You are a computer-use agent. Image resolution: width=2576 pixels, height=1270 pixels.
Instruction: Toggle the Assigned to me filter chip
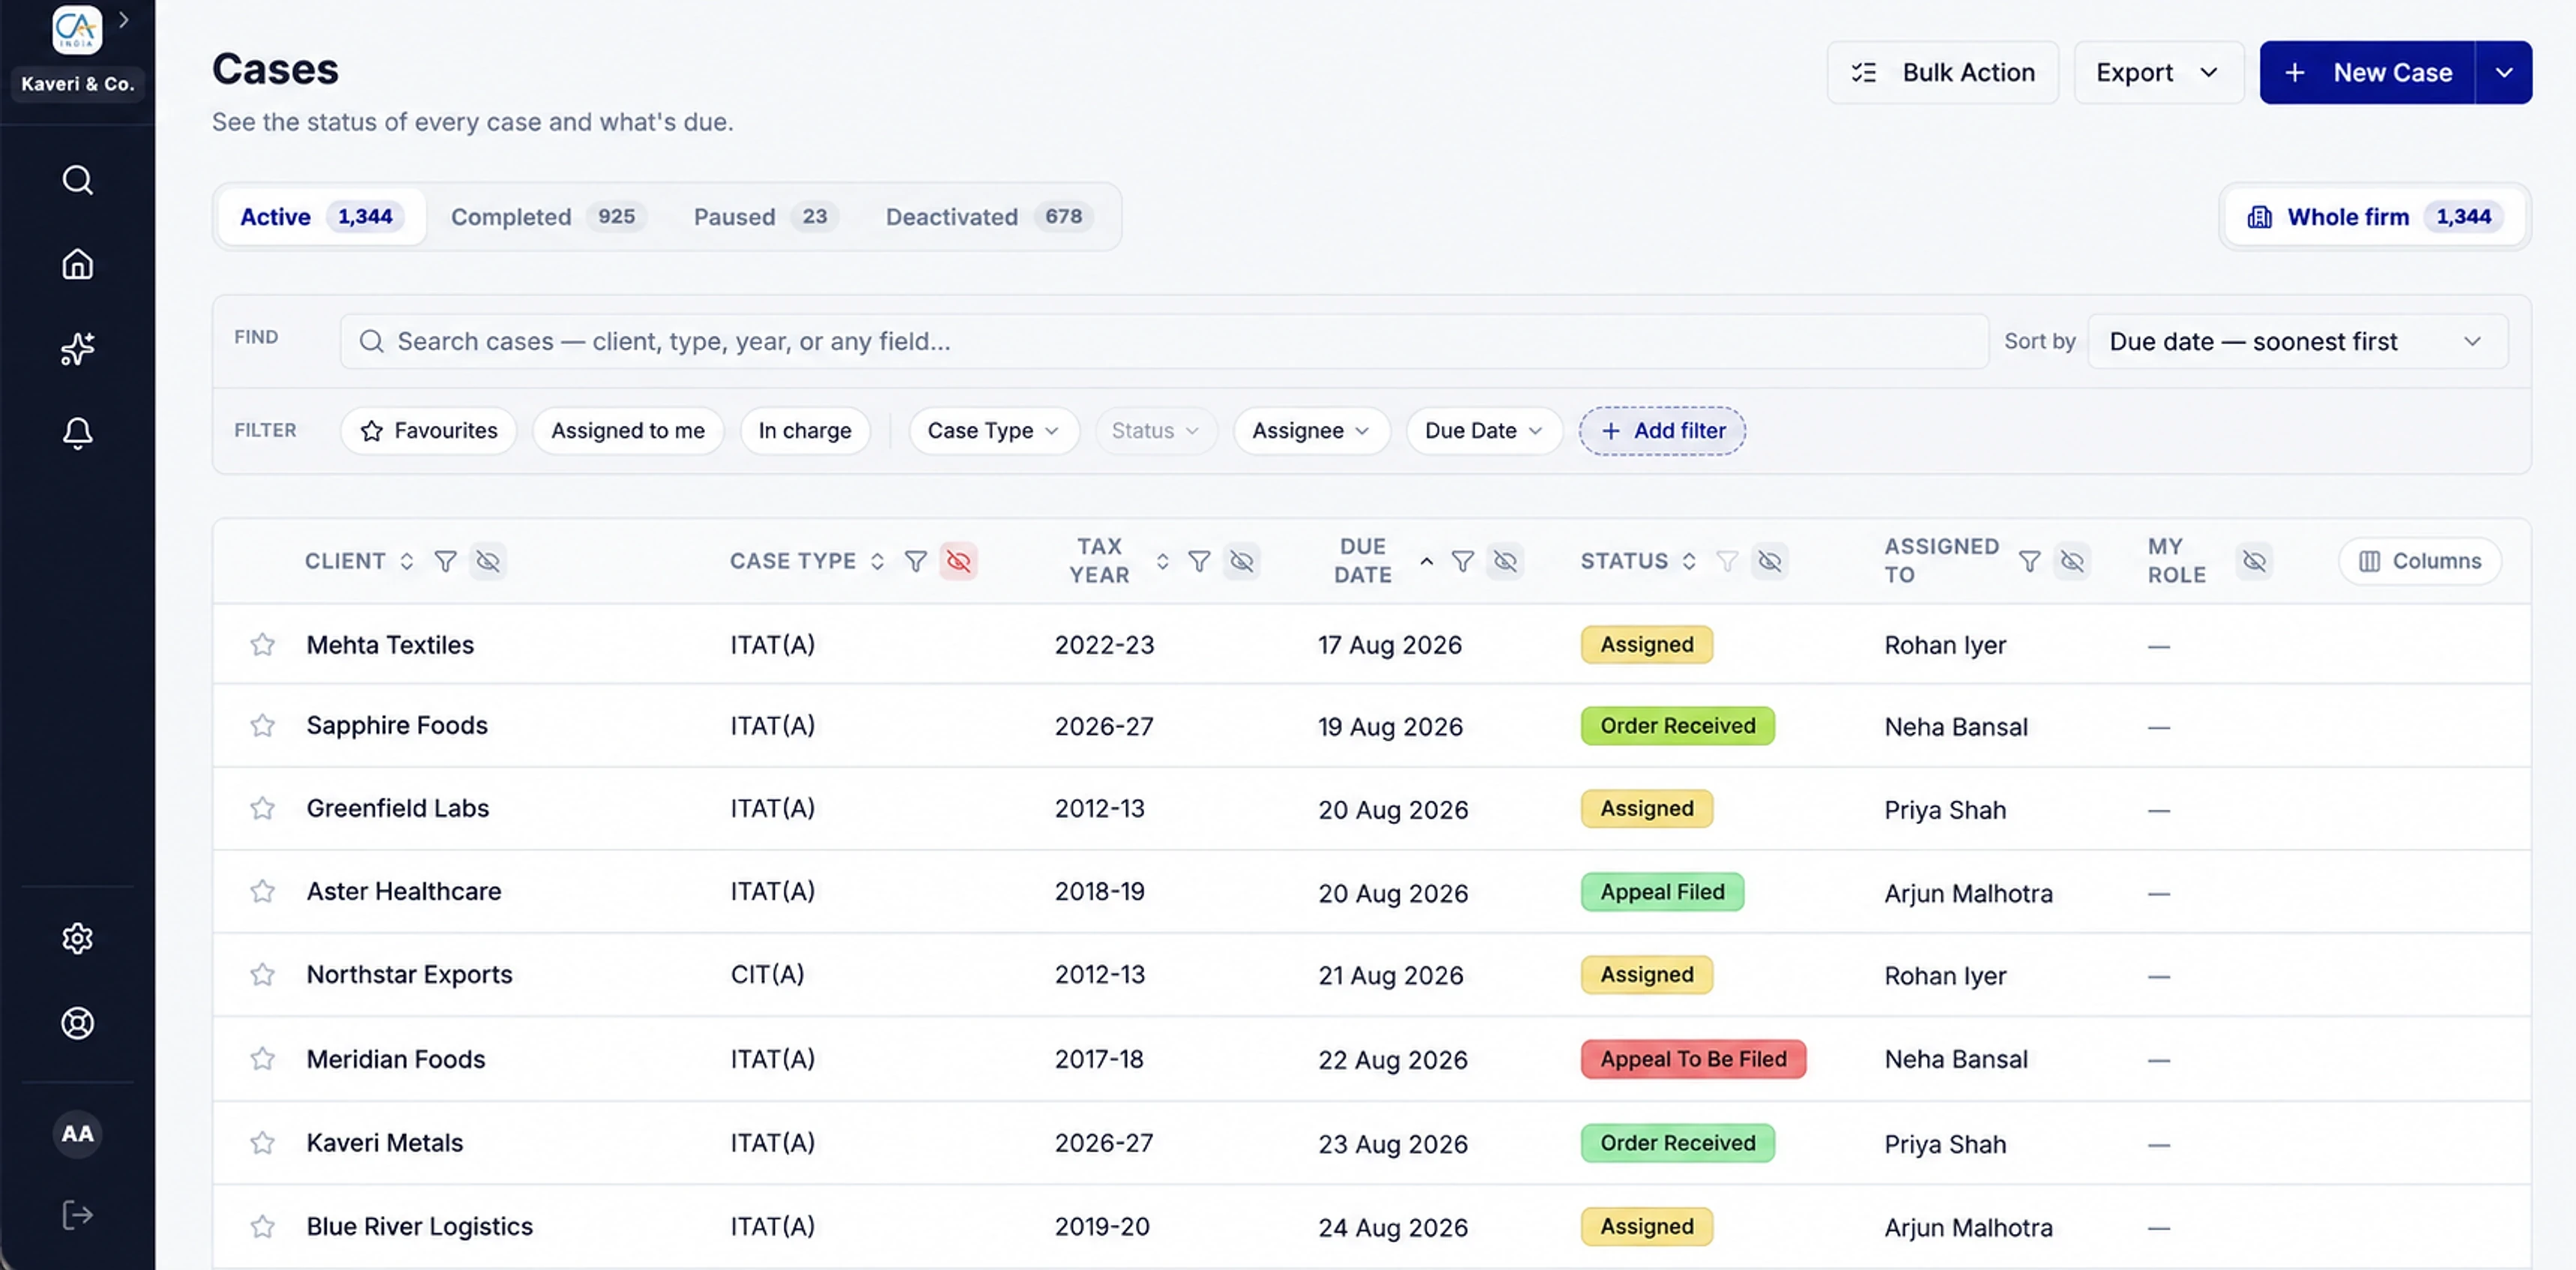click(x=628, y=430)
